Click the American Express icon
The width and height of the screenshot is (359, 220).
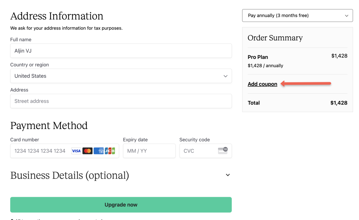pos(98,151)
